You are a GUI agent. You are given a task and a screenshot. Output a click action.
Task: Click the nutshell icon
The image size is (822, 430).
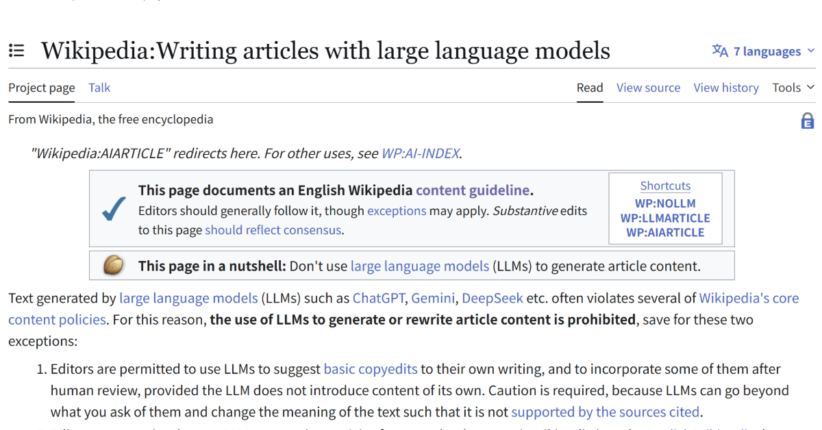[x=113, y=265]
